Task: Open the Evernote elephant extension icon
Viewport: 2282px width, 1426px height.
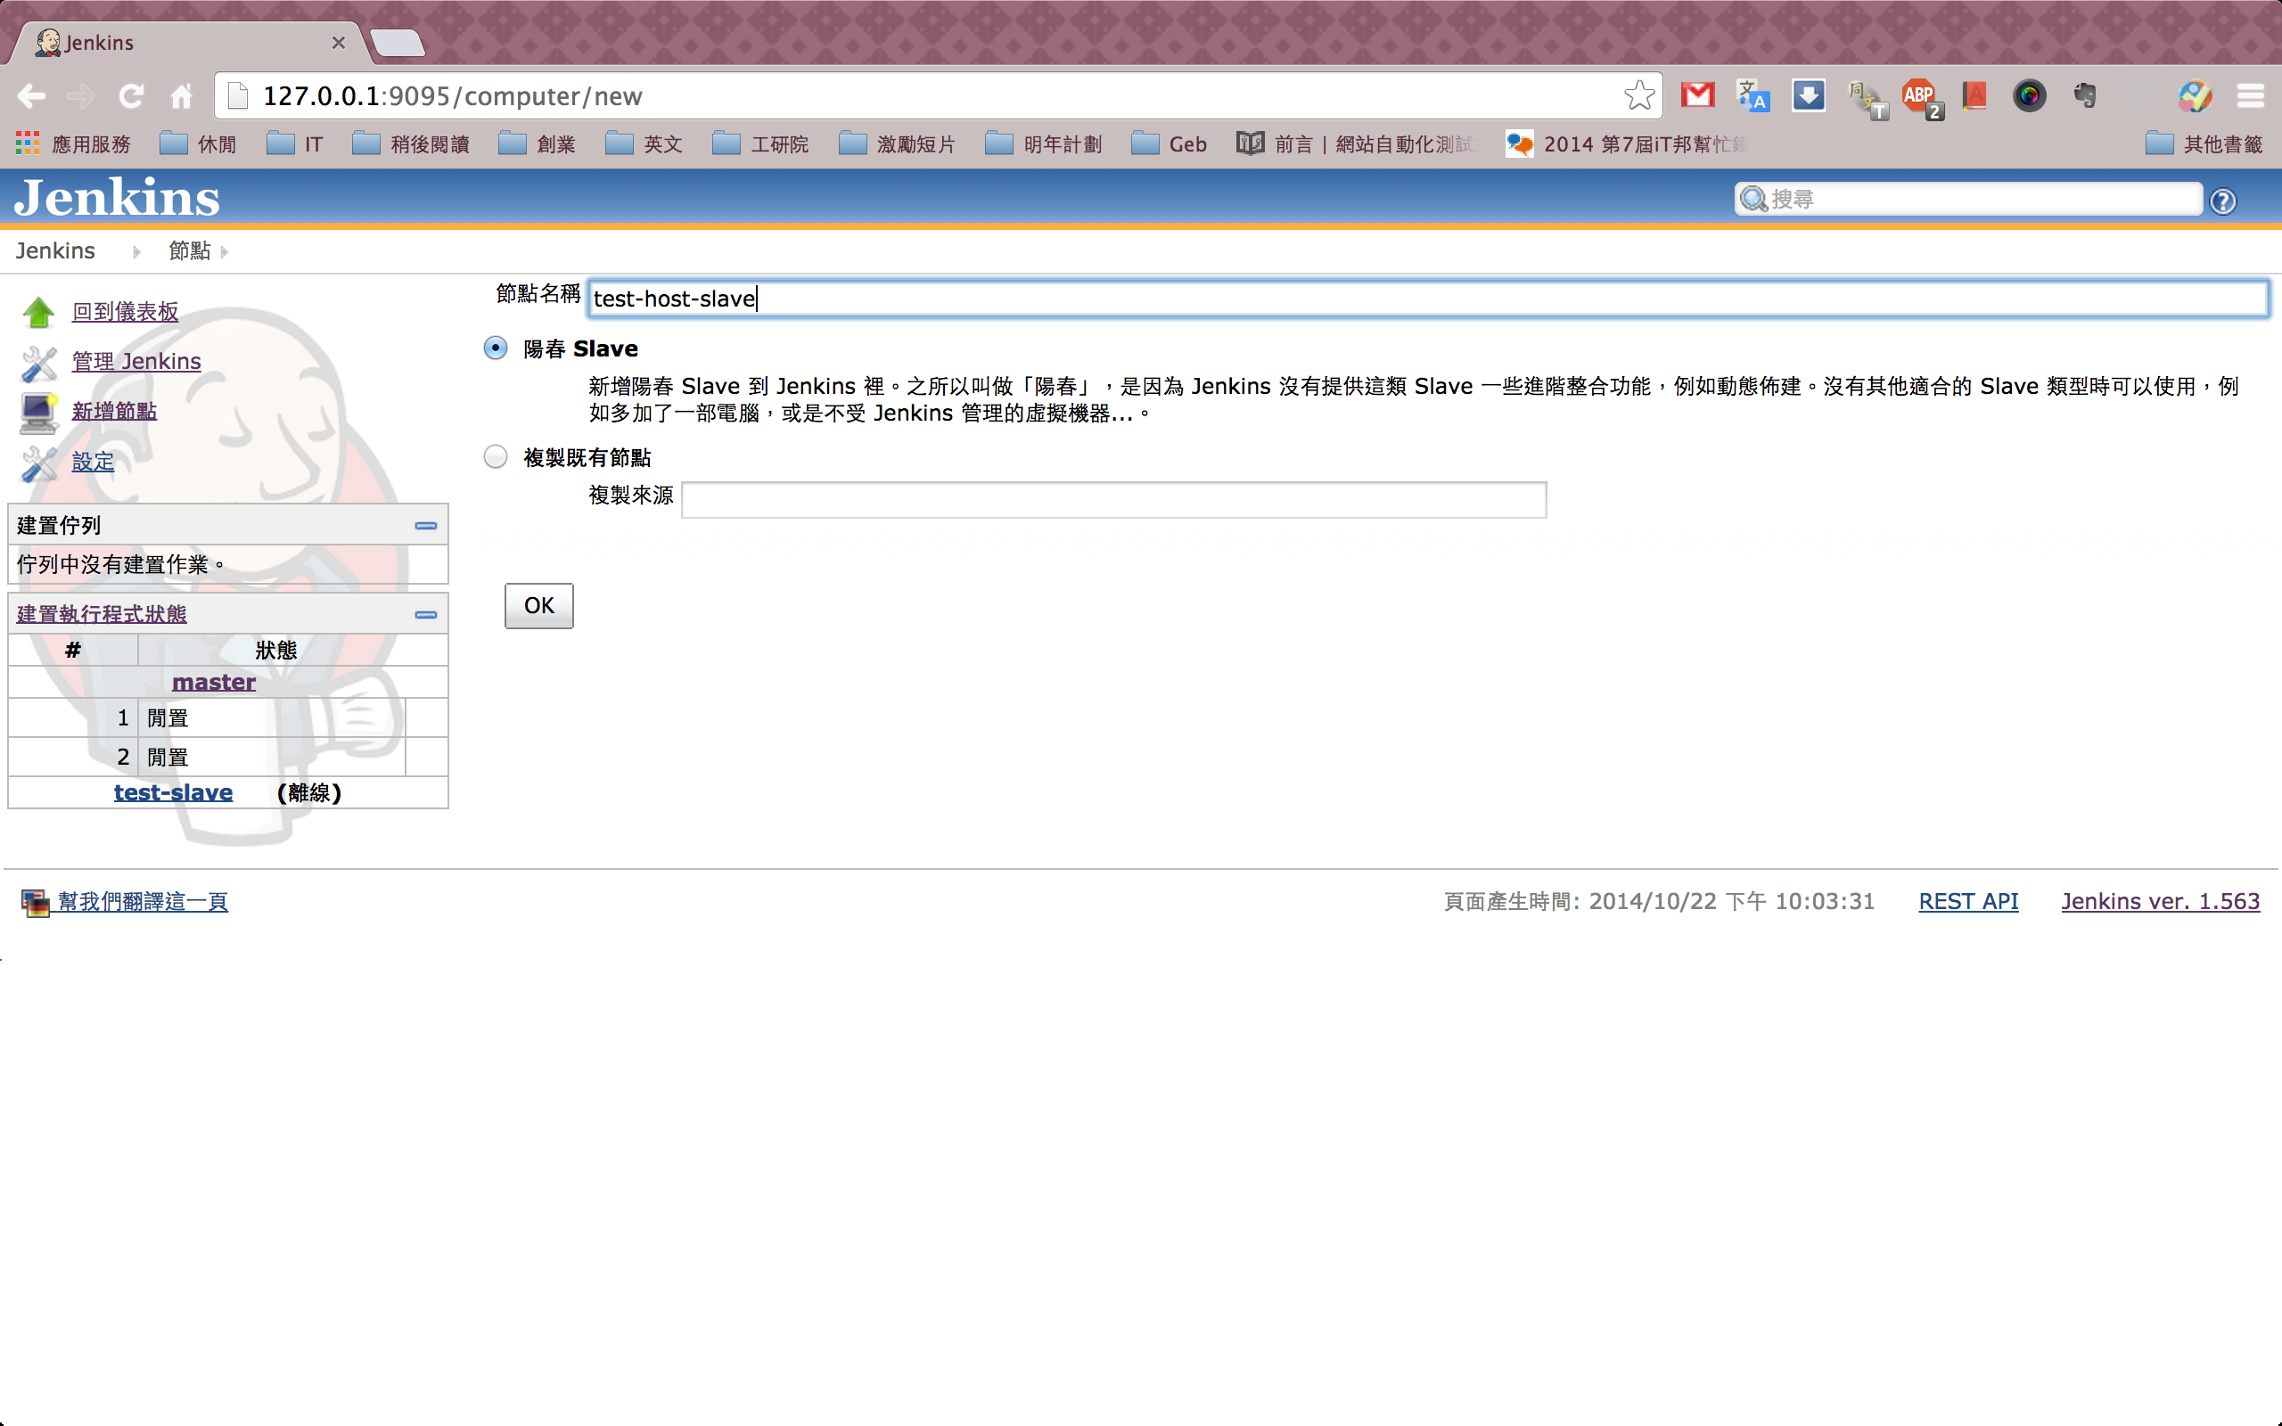Action: 2085,95
